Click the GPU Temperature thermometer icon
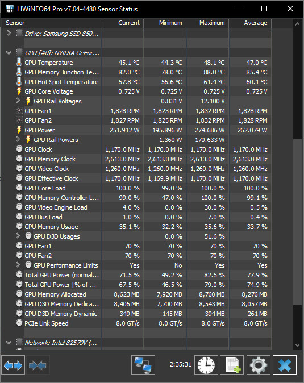304x383 pixels. [x=19, y=63]
